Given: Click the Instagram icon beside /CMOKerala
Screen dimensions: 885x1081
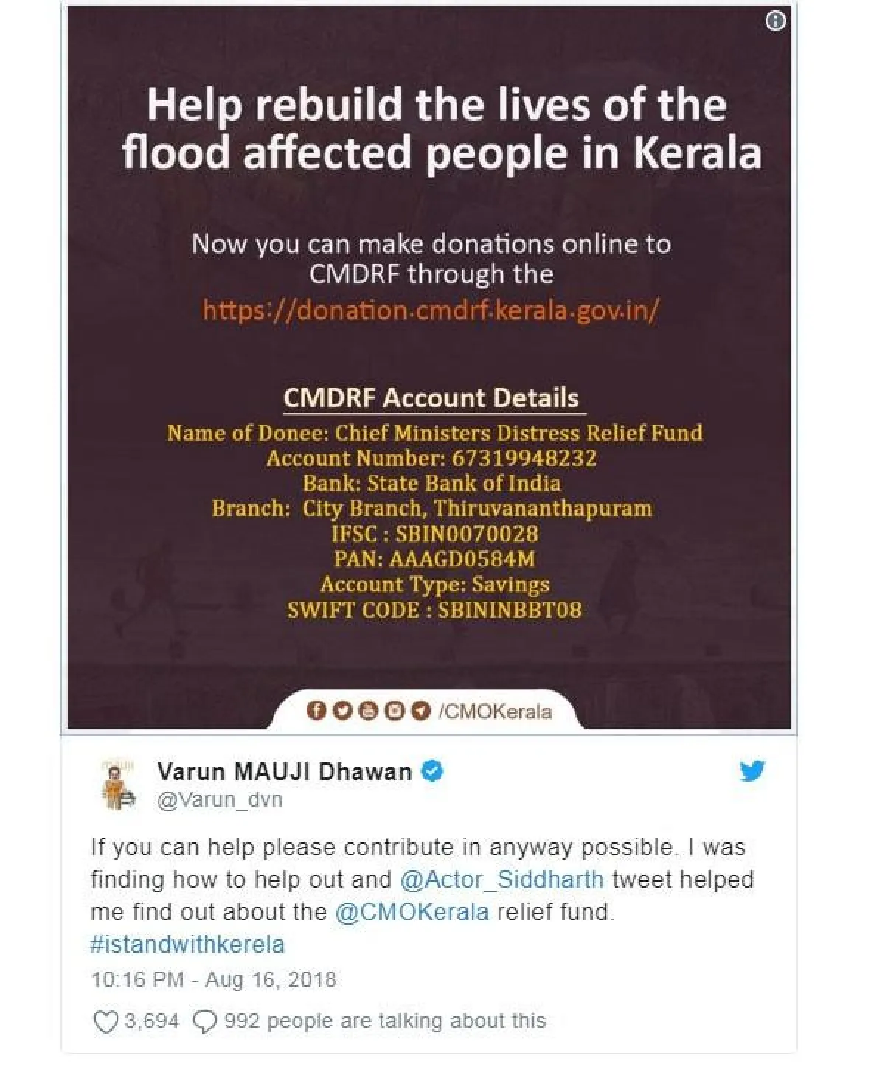Looking at the screenshot, I should (395, 711).
